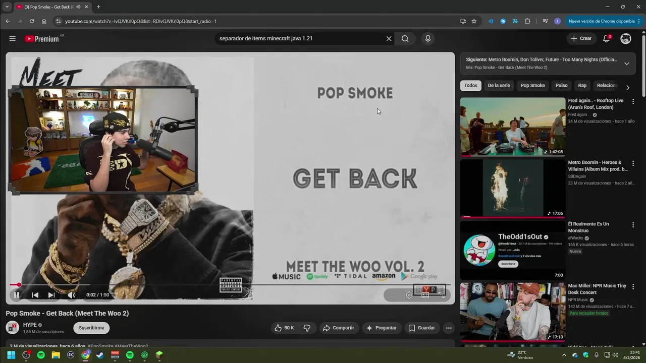Seek on the video progress bar
The image size is (646, 363).
point(230,285)
